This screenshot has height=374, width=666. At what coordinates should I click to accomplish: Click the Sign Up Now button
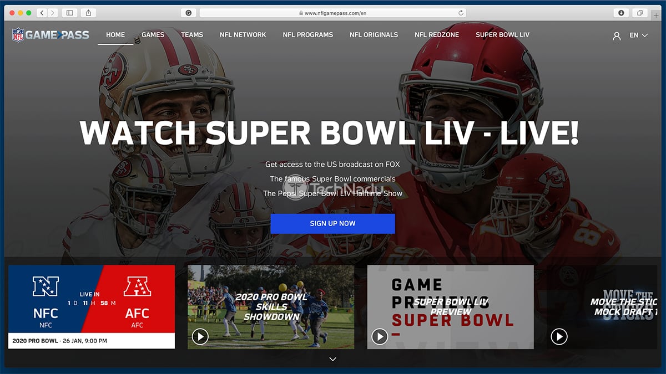click(x=333, y=223)
